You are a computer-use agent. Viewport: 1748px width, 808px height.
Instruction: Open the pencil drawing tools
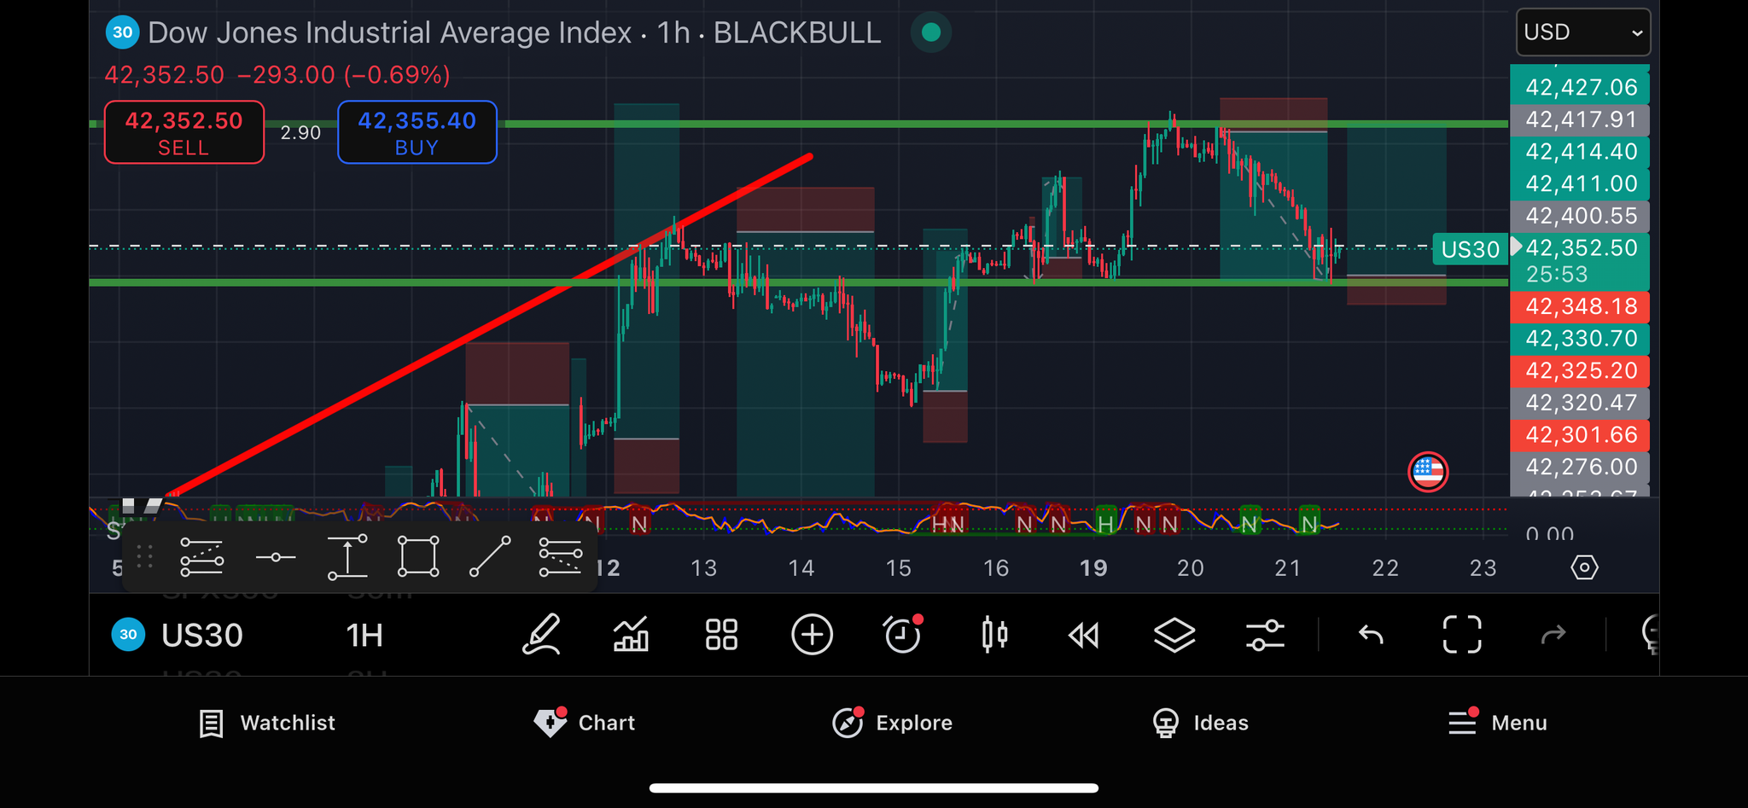[541, 636]
